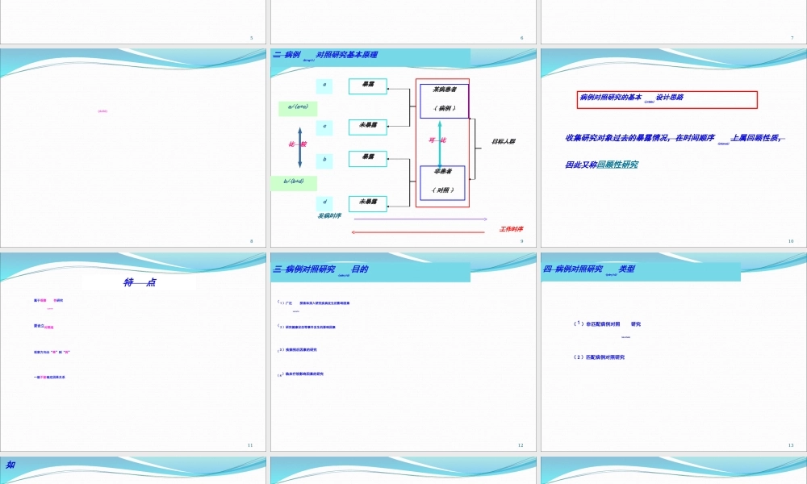Open slide 9 with the study principle diagram
This screenshot has width=807, height=484.
[403, 148]
